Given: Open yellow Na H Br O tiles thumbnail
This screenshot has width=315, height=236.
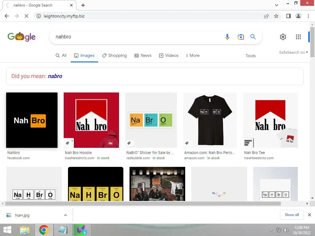Looking at the screenshot, I should pos(96,184).
